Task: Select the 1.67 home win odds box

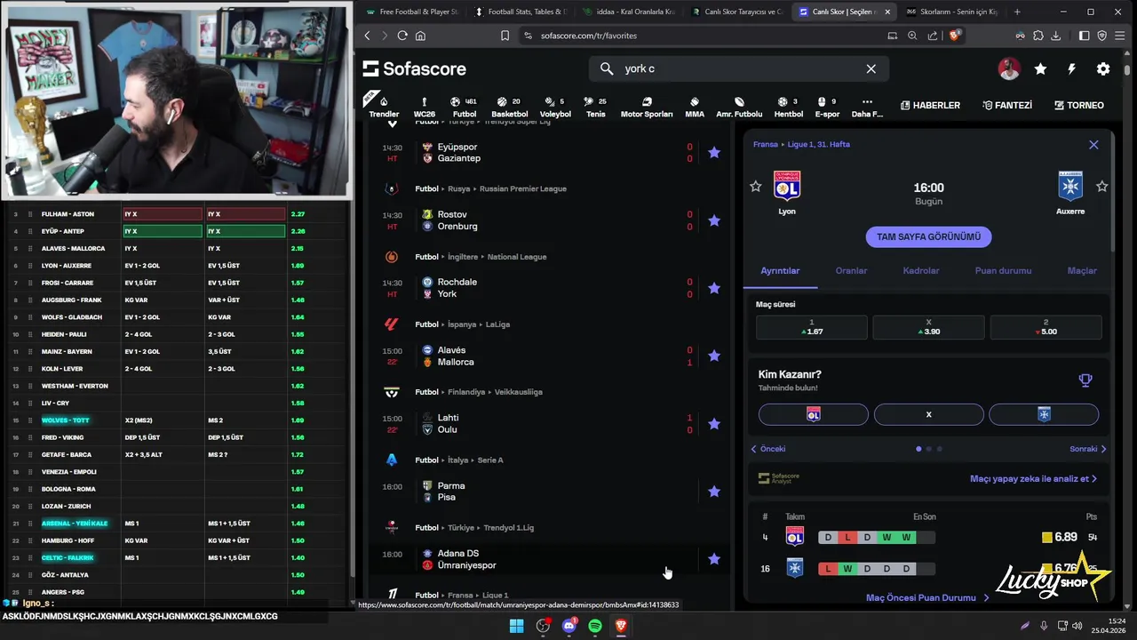Action: point(812,327)
